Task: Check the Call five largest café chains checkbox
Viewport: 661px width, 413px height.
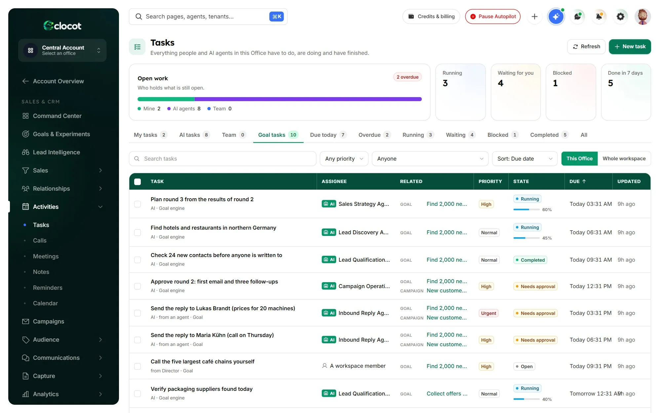Action: (137, 366)
